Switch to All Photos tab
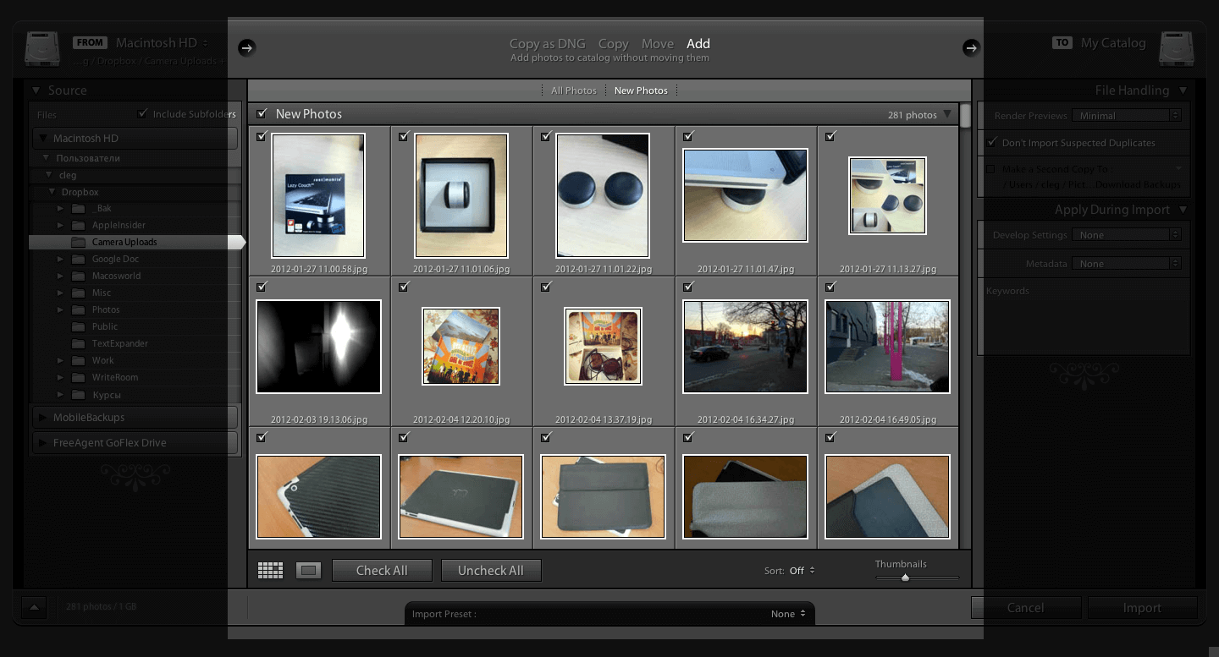Screen dimensions: 1219x657 (x=574, y=90)
